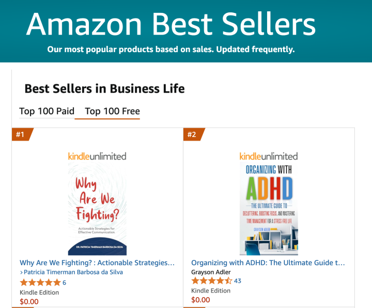Open the 43 reviews count link
The image size is (372, 308).
(238, 281)
